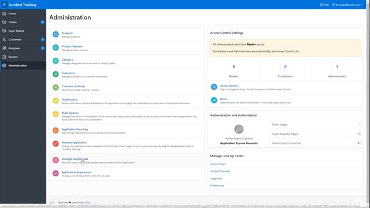
Task: Click the Readers count circle
Action: tap(234, 67)
